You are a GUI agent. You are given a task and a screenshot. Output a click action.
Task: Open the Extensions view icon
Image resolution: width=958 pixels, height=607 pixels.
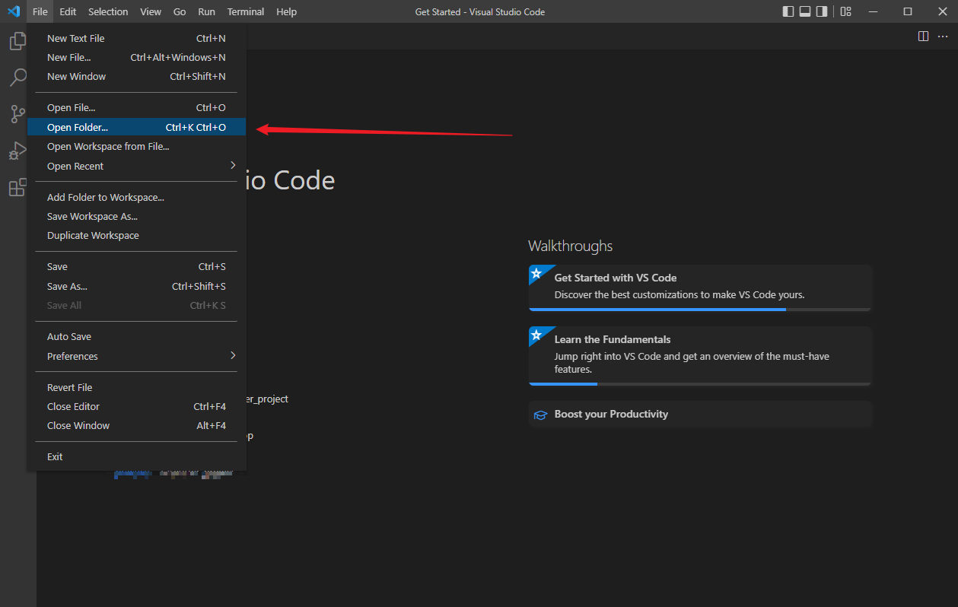click(x=18, y=187)
